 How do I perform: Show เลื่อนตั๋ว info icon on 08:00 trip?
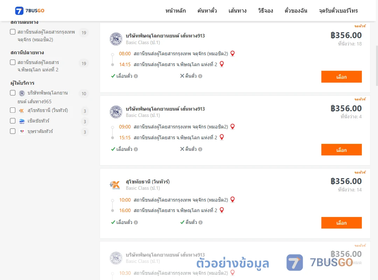tap(136, 76)
